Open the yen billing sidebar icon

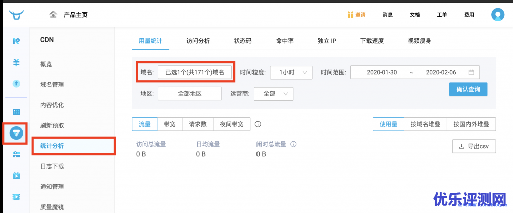point(16,62)
